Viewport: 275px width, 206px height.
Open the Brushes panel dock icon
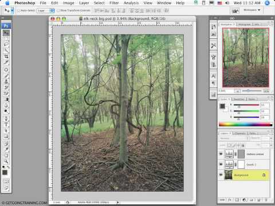click(x=213, y=57)
